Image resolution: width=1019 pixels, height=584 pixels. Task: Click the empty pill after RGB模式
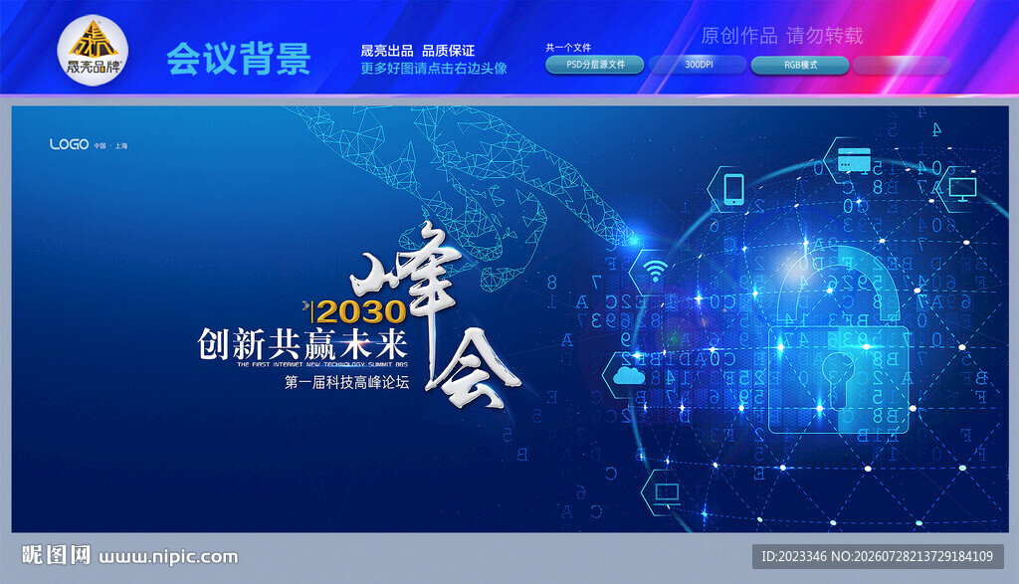coord(902,65)
